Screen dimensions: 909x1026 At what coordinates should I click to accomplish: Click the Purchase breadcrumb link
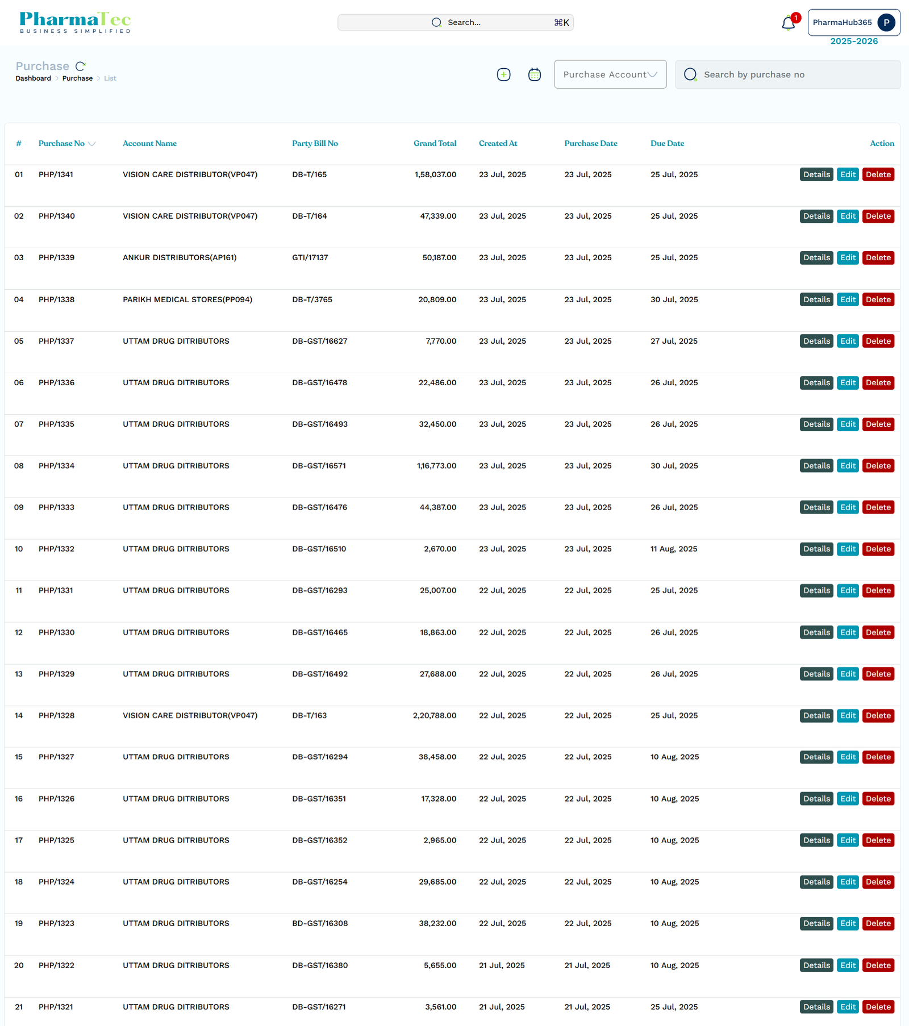77,78
